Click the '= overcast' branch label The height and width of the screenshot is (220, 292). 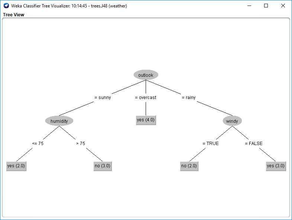pos(146,98)
